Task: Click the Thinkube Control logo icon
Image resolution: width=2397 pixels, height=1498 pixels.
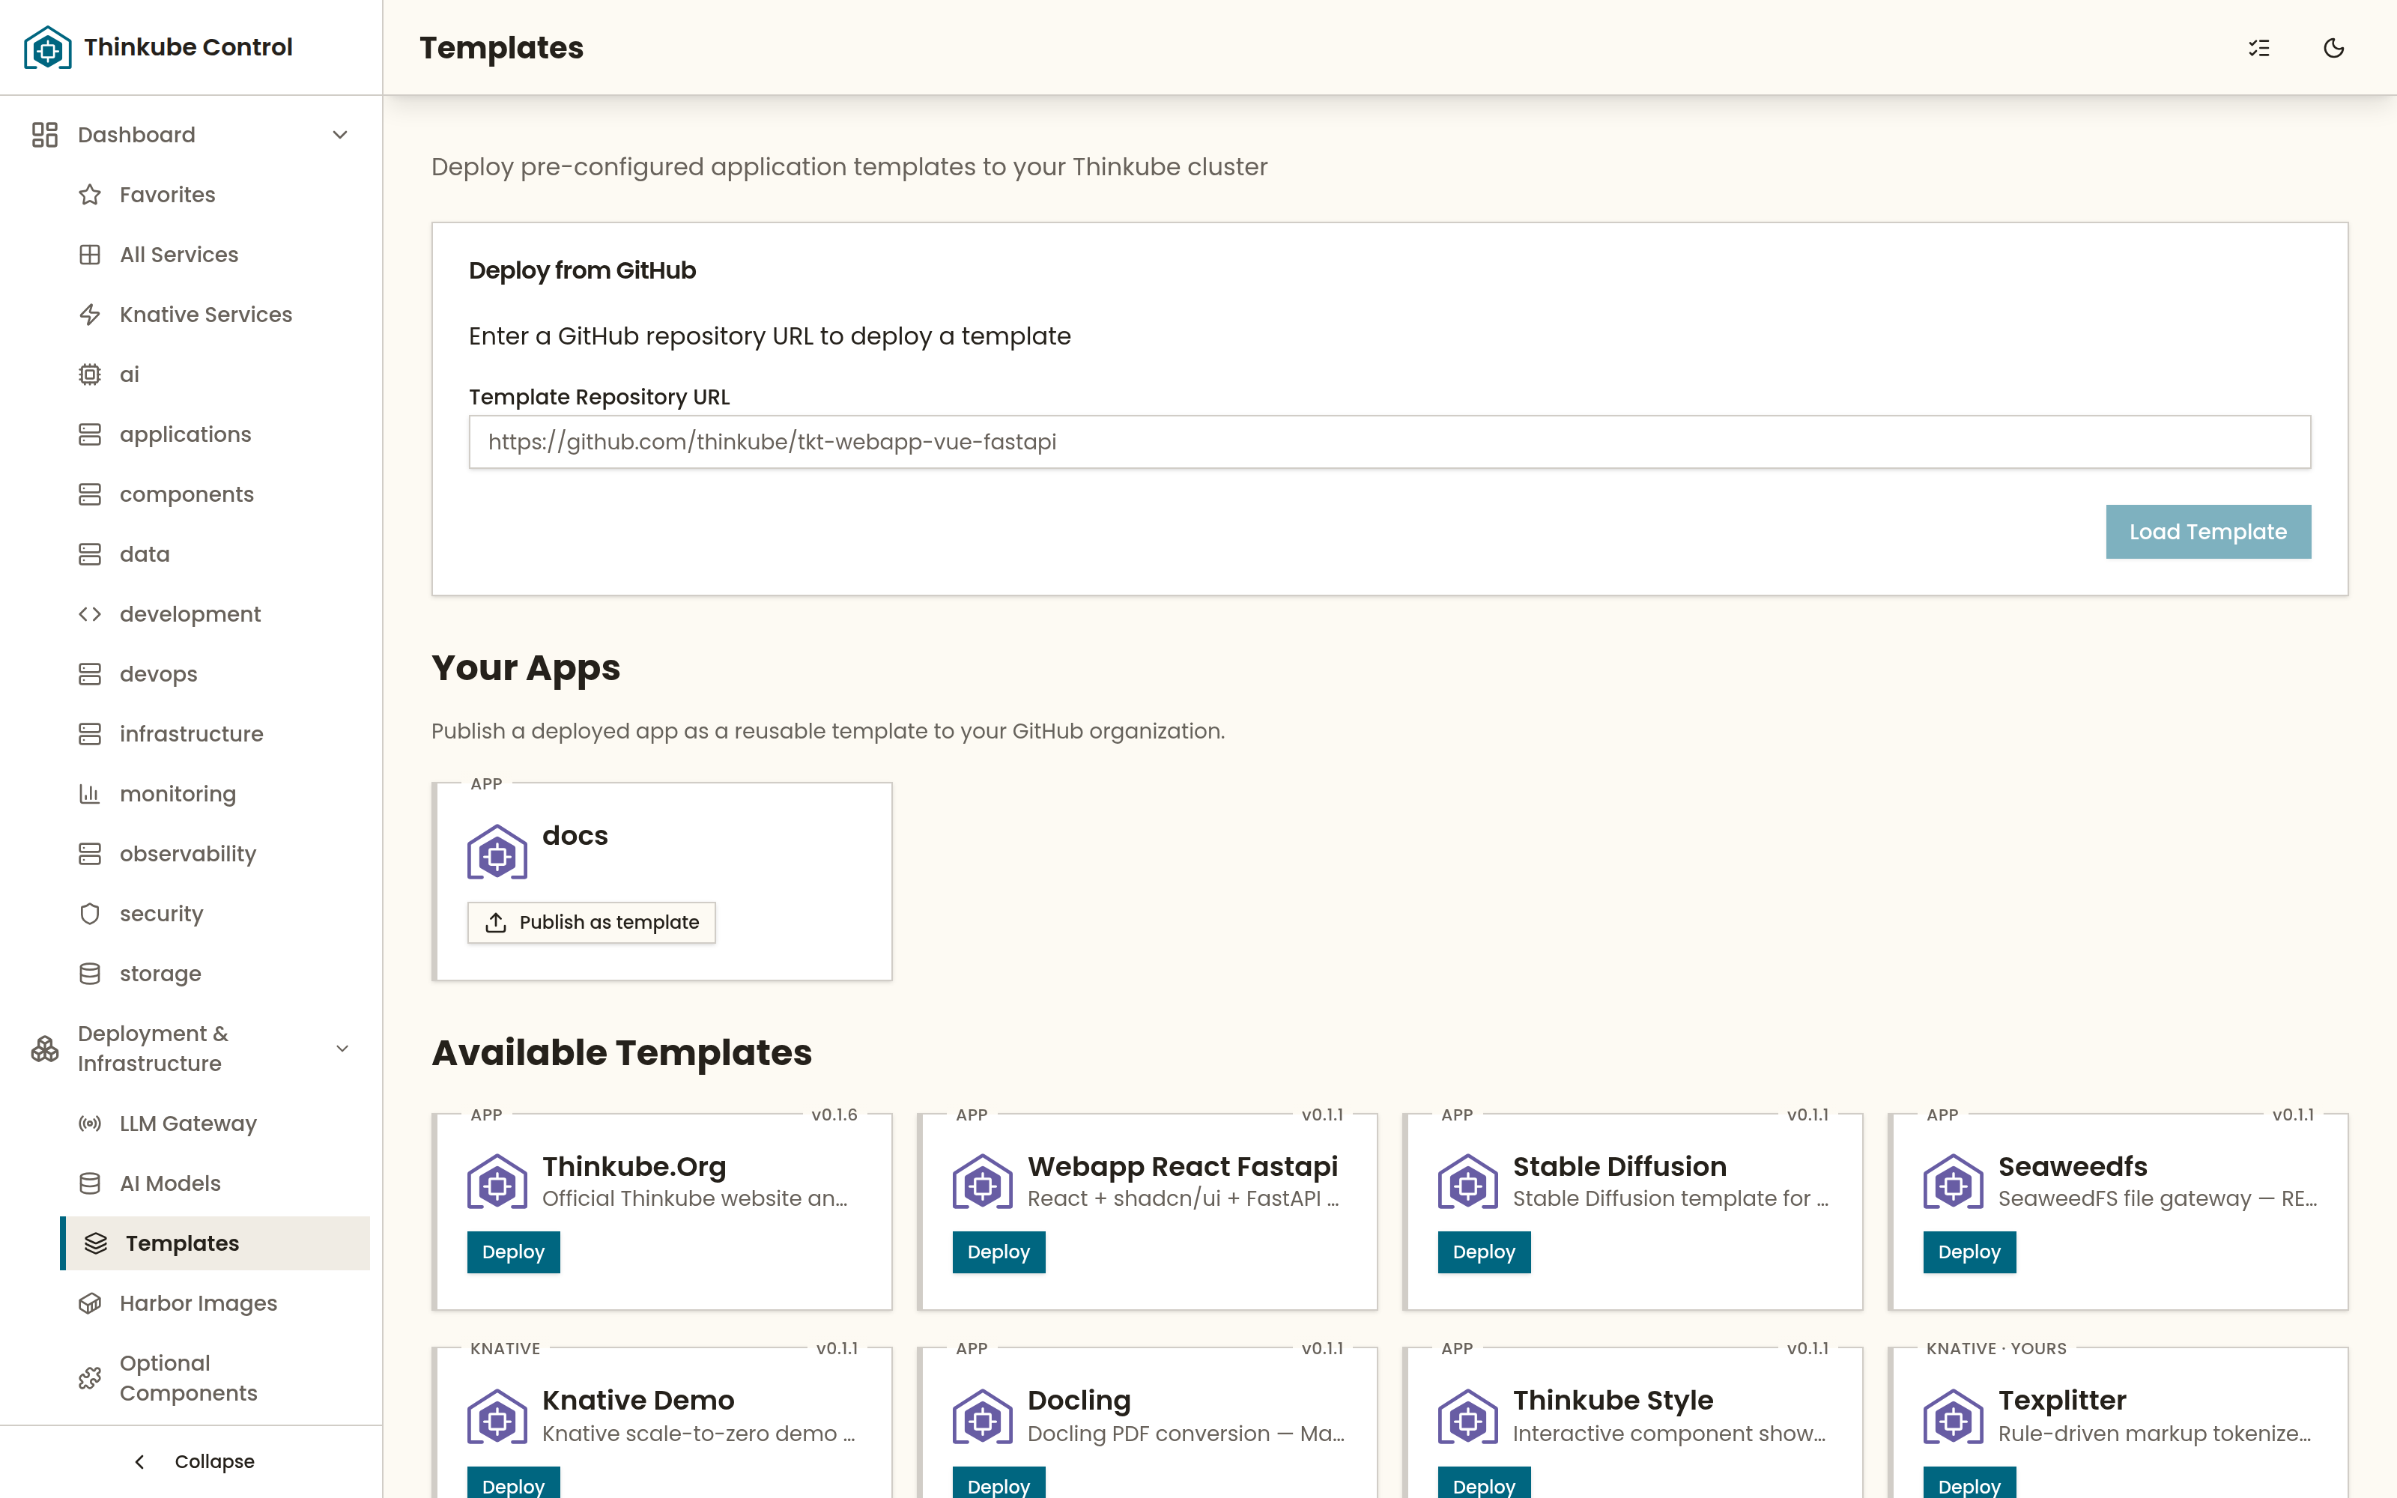Action: (x=47, y=47)
